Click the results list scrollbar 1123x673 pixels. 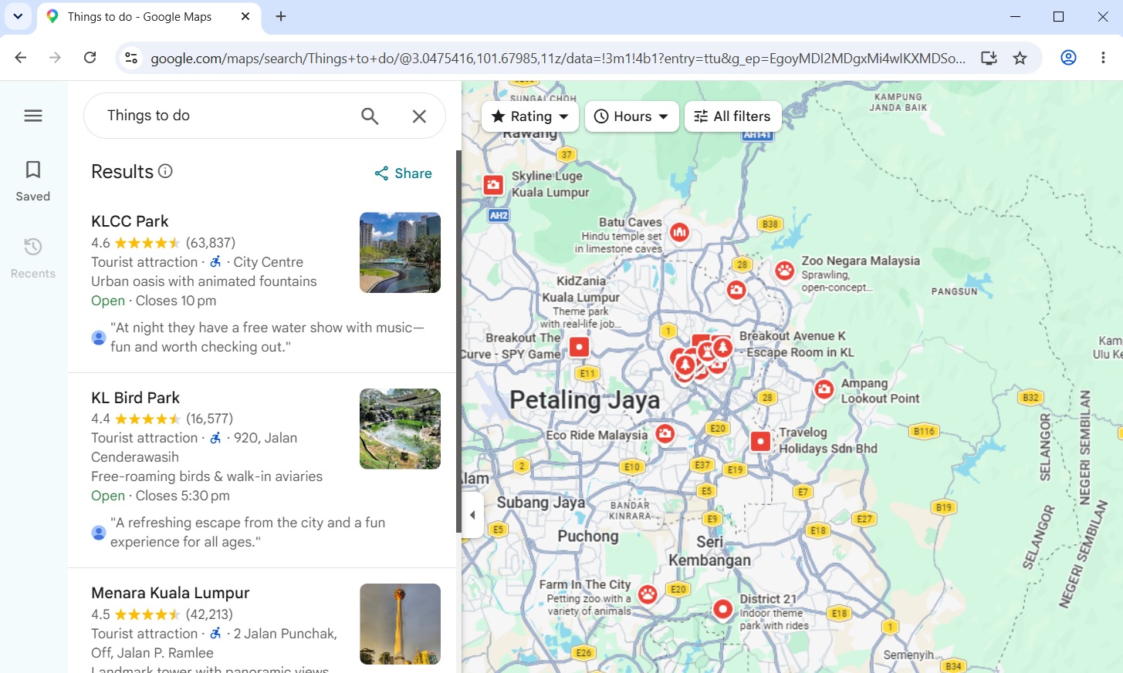coord(458,342)
